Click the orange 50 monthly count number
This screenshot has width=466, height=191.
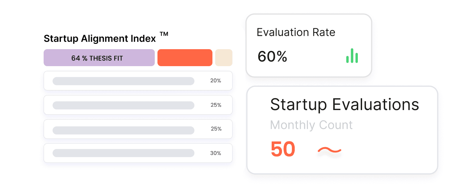283,149
